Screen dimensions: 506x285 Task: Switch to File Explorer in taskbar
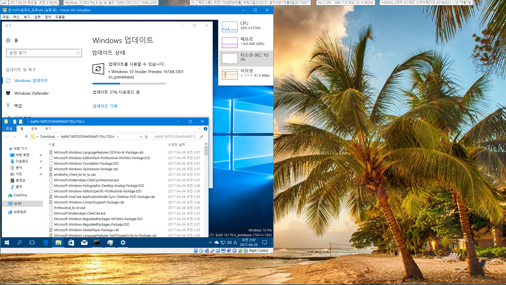[x=58, y=243]
